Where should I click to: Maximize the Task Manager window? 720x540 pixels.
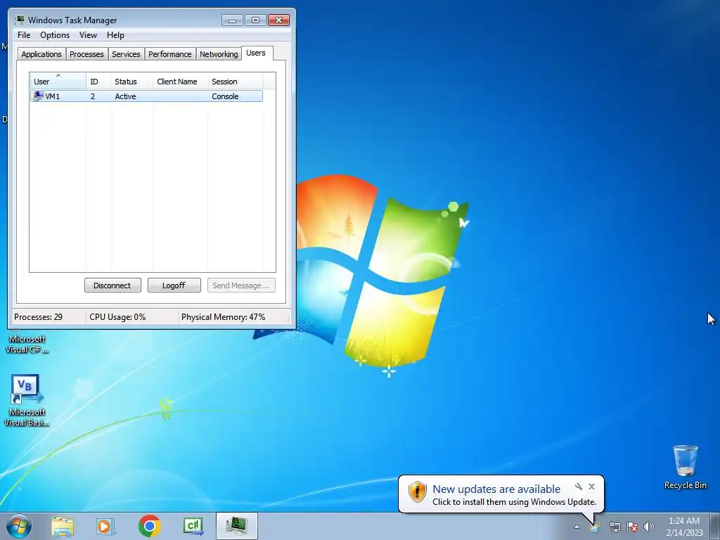coord(255,20)
